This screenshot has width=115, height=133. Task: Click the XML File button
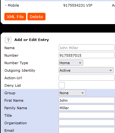pos(15,17)
